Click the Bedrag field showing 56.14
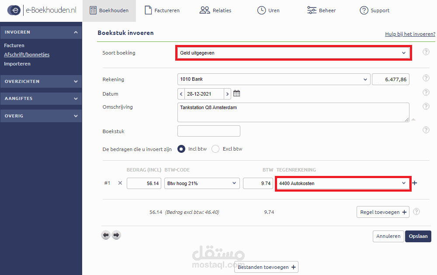 (144, 183)
